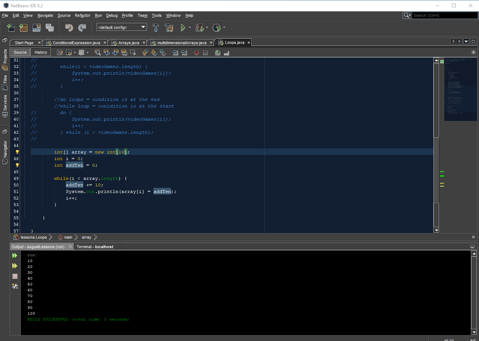Viewport: 479px width, 341px height.
Task: Click the Search (Ctrl+I) field
Action: (445, 15)
